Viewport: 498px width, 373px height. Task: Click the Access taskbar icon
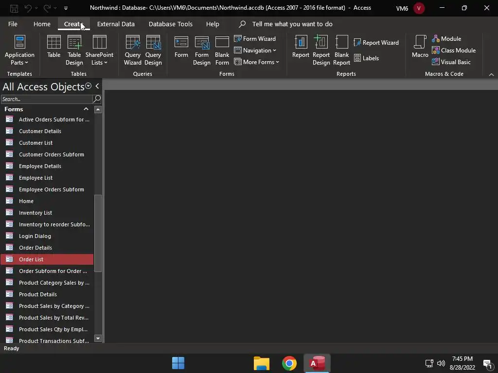tap(317, 363)
